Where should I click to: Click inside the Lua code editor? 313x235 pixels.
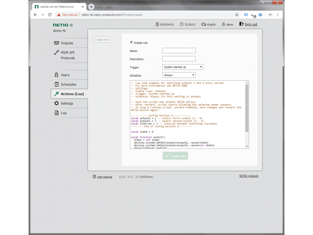pyautogui.click(x=188, y=114)
